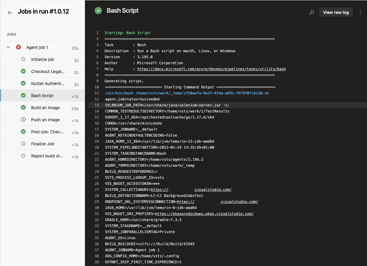The height and width of the screenshot is (266, 367).
Task: Open the pkgsprodsu3weu.pkgs.visualstudio.com link
Action: pos(204,214)
